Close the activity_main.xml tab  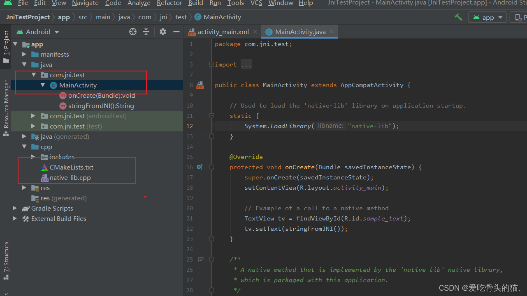(255, 32)
